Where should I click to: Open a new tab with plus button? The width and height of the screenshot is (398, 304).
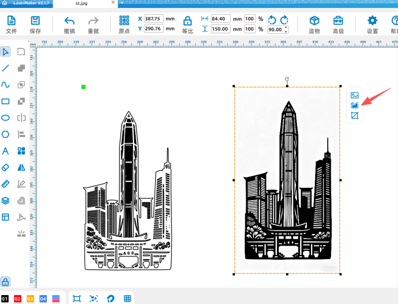pyautogui.click(x=122, y=3)
